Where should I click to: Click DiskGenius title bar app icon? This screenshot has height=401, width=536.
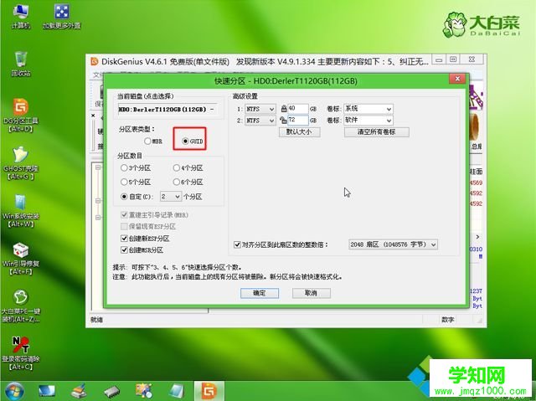pyautogui.click(x=95, y=61)
